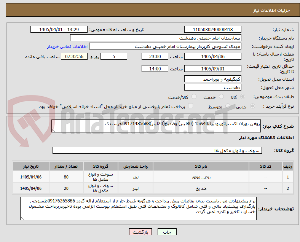Select the جزیی purchase type radio

[x=252, y=106]
